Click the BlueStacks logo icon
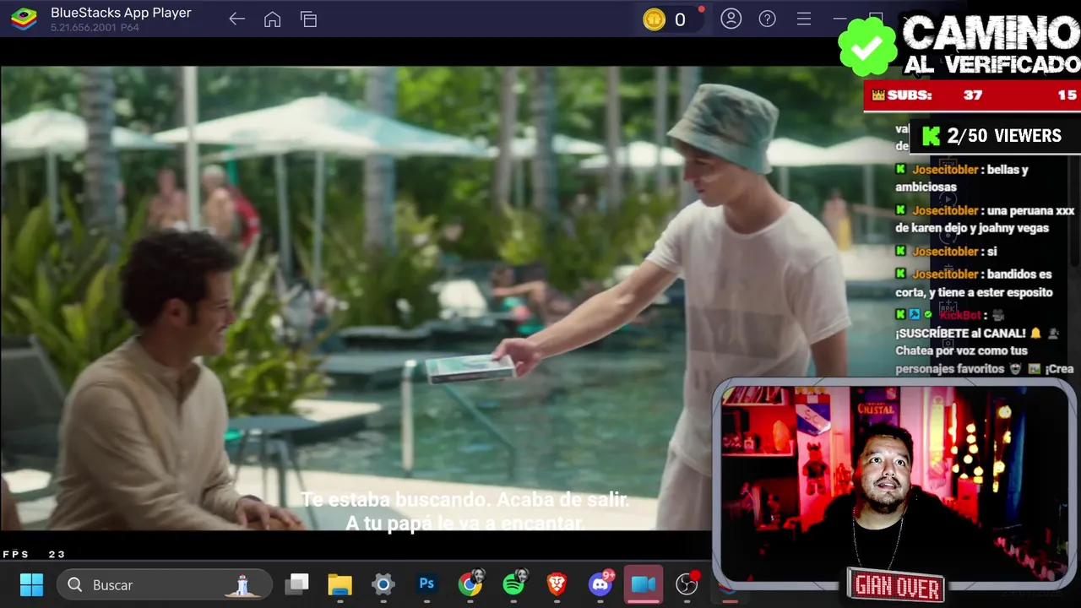 [x=24, y=19]
